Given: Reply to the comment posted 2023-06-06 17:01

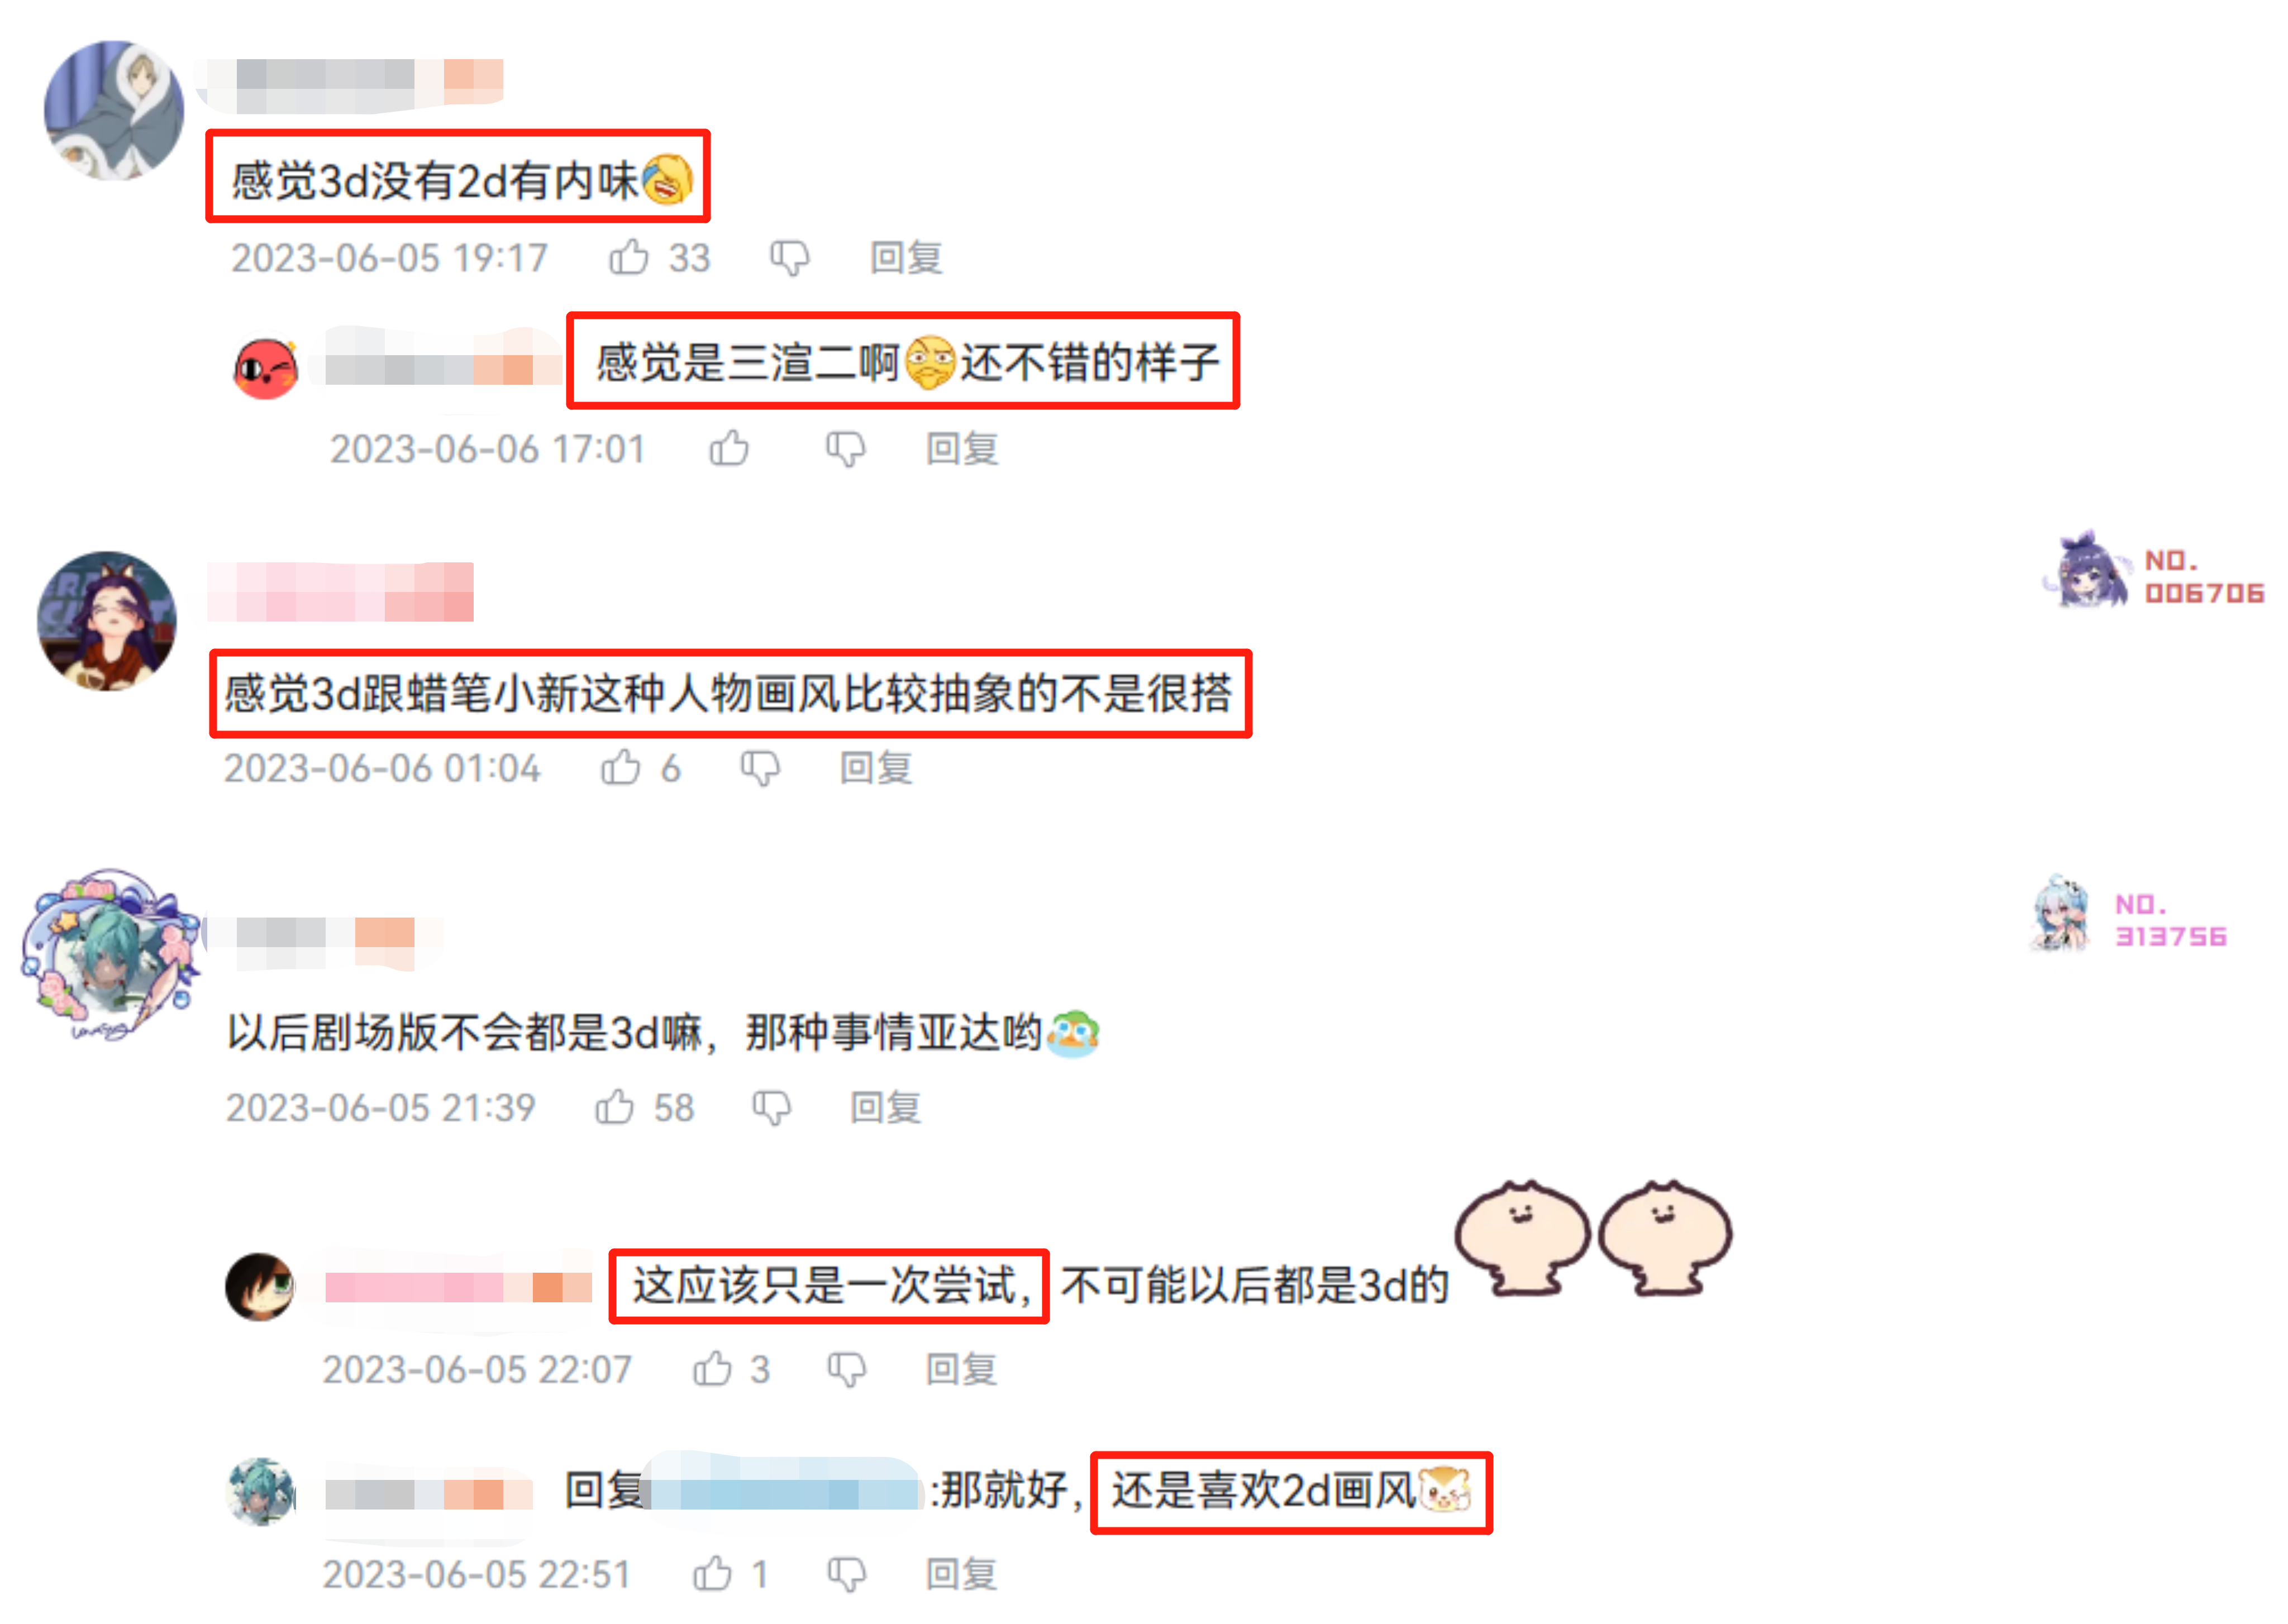Looking at the screenshot, I should coord(962,449).
